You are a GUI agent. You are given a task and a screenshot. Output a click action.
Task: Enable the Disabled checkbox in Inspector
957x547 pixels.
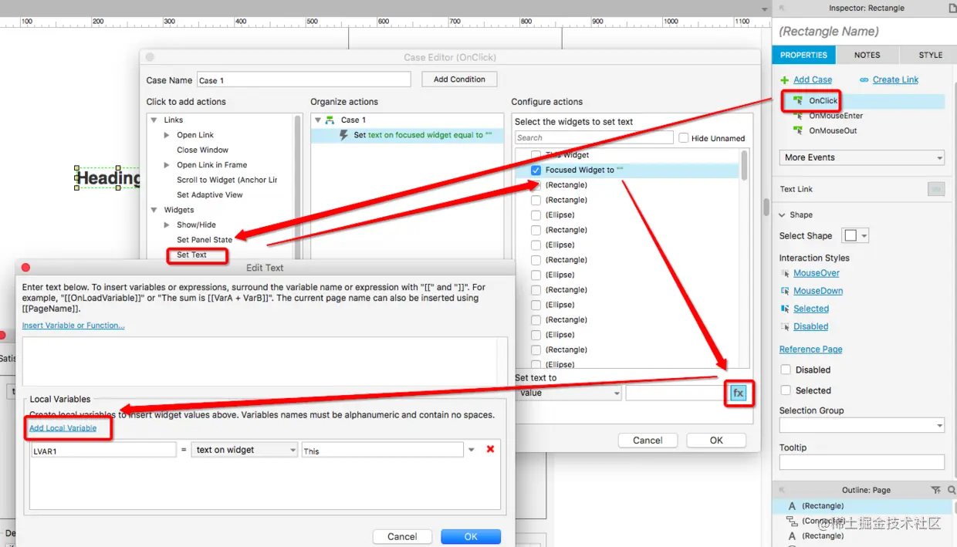point(786,370)
